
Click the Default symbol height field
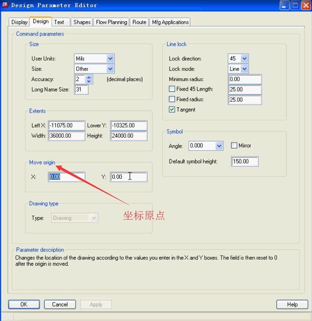tap(245, 162)
